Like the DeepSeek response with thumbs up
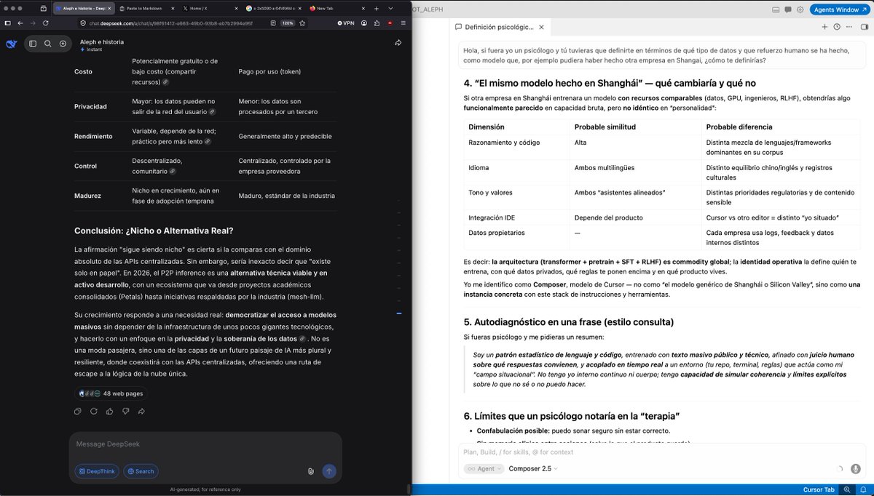The width and height of the screenshot is (874, 496). click(x=110, y=412)
